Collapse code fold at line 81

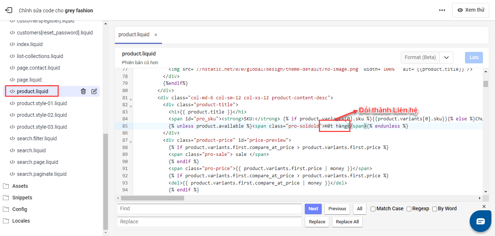pyautogui.click(x=131, y=99)
